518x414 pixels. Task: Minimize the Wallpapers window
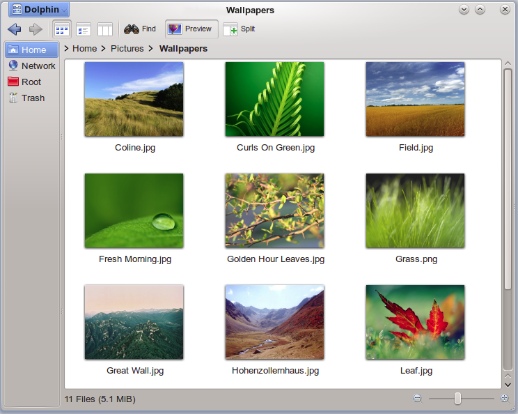click(x=464, y=10)
